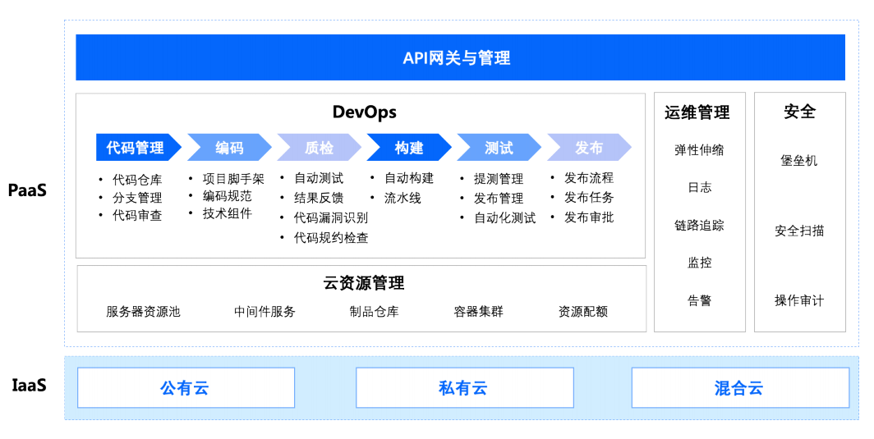Viewport: 874px width, 439px height.
Task: Select 操作审计 in 安全 panel
Action: pyautogui.click(x=798, y=300)
